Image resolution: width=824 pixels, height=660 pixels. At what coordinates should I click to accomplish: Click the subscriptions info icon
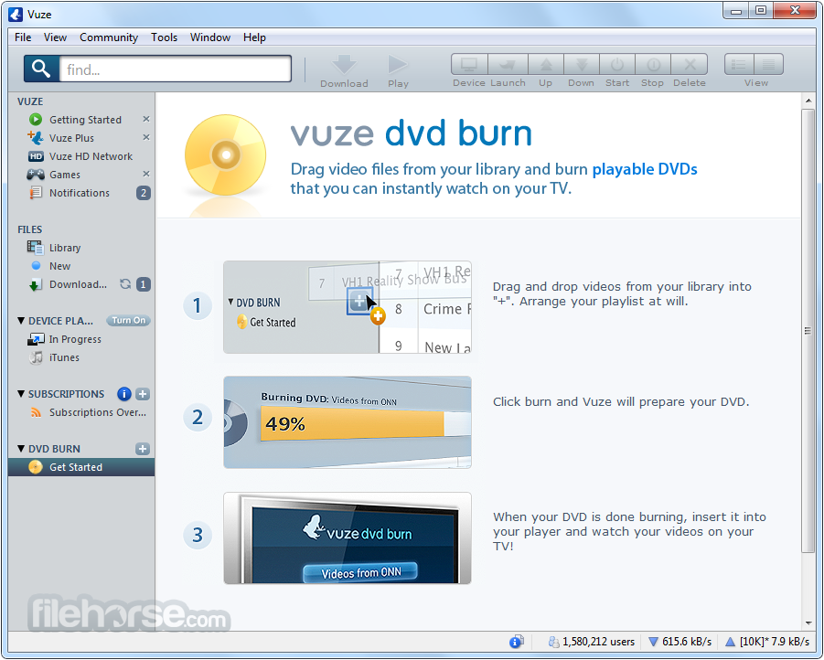tap(124, 394)
